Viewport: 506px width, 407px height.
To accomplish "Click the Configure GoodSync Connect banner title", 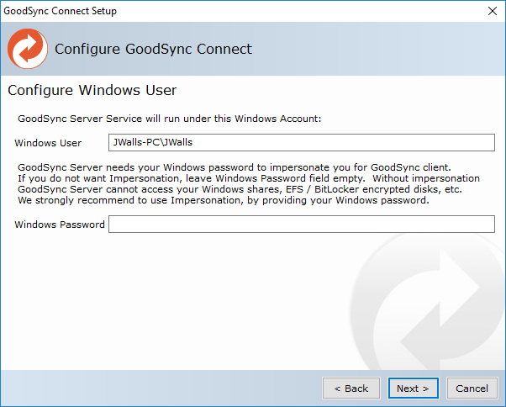I will coord(153,49).
